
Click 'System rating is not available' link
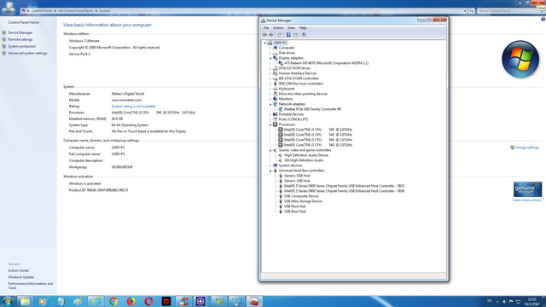point(133,106)
